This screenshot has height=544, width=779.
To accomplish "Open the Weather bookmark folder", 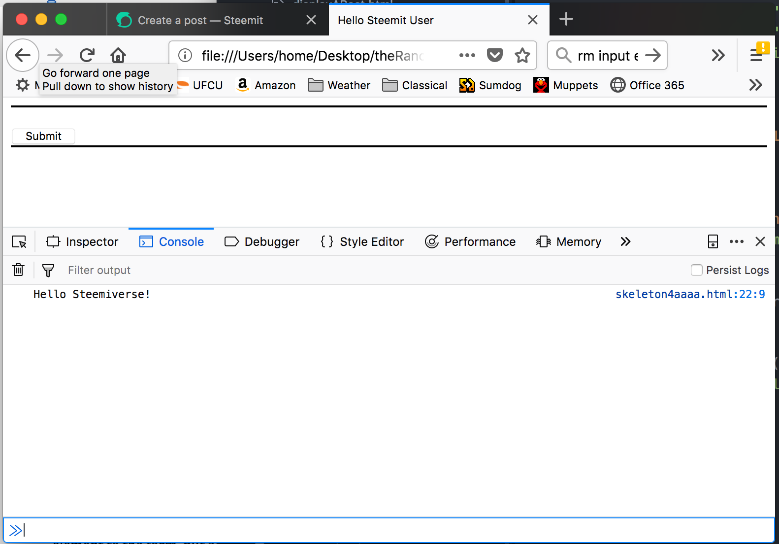I will point(339,85).
